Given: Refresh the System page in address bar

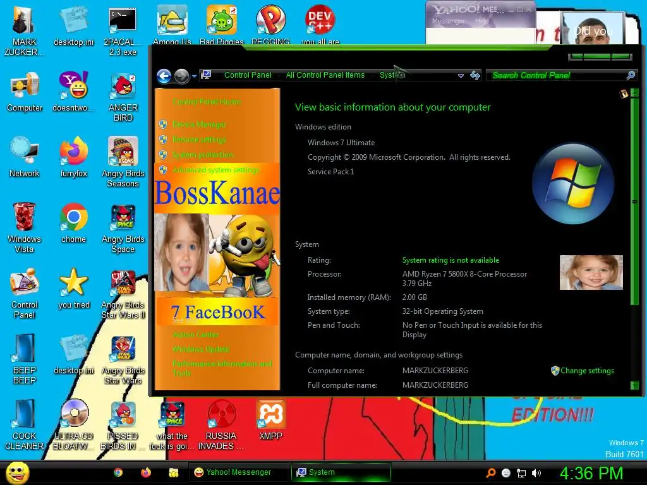Looking at the screenshot, I should click(x=475, y=76).
